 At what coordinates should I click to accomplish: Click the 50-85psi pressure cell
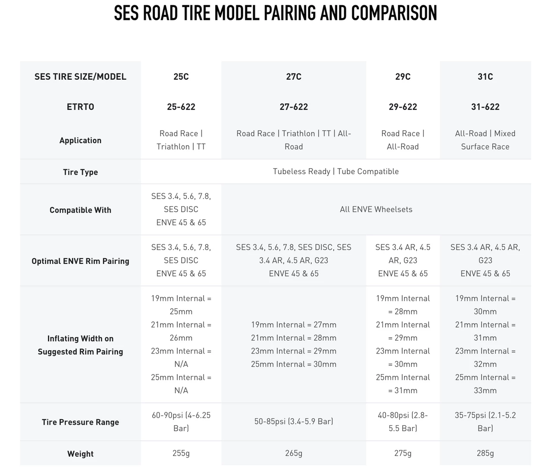pyautogui.click(x=294, y=421)
